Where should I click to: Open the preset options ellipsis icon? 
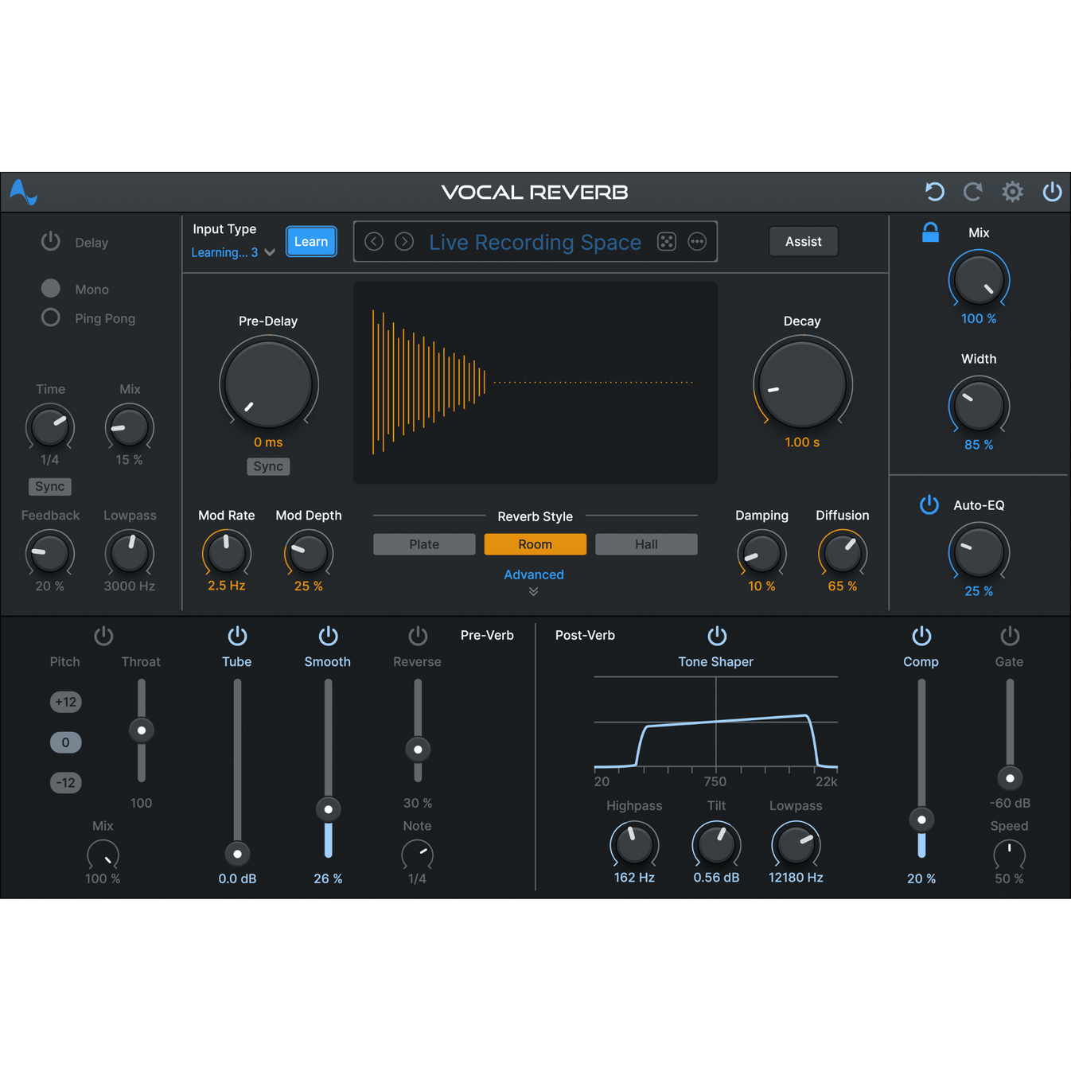(x=697, y=241)
